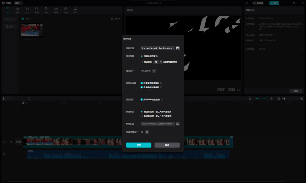
Task: Clear cache with trash icon beside 141.35MB
Action: [x=154, y=71]
